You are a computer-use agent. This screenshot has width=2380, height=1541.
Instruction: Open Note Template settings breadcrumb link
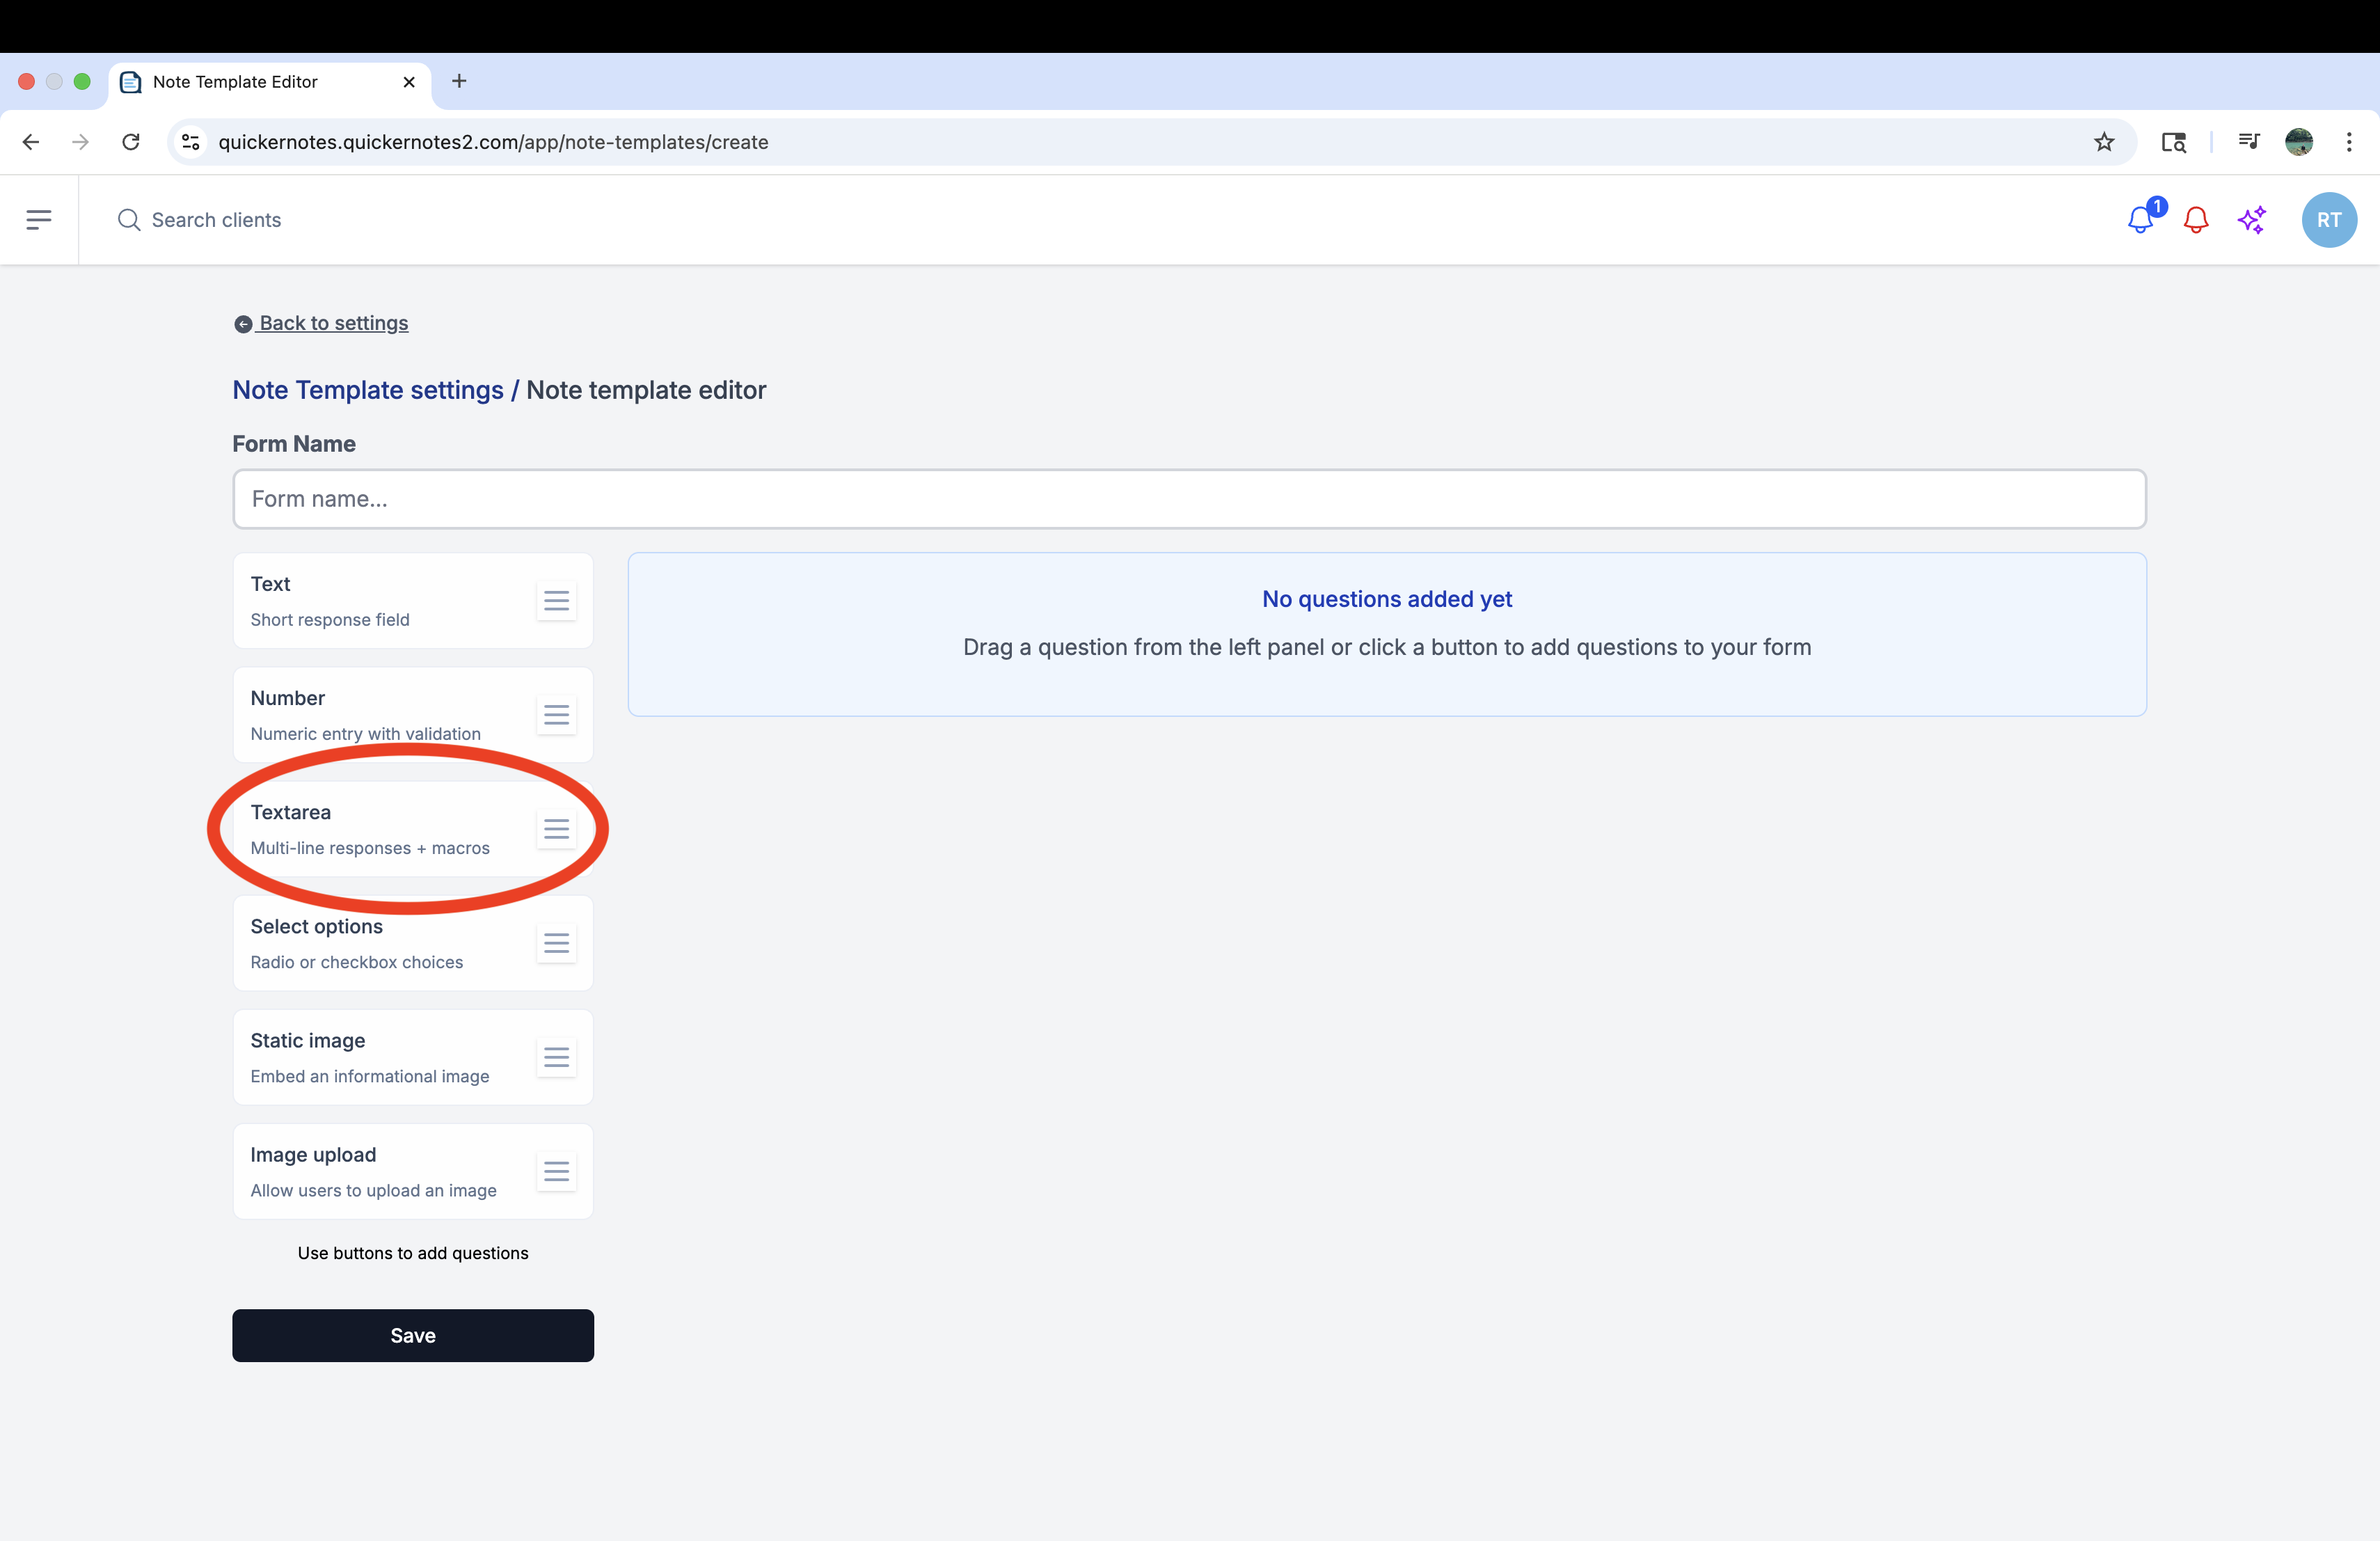point(368,390)
